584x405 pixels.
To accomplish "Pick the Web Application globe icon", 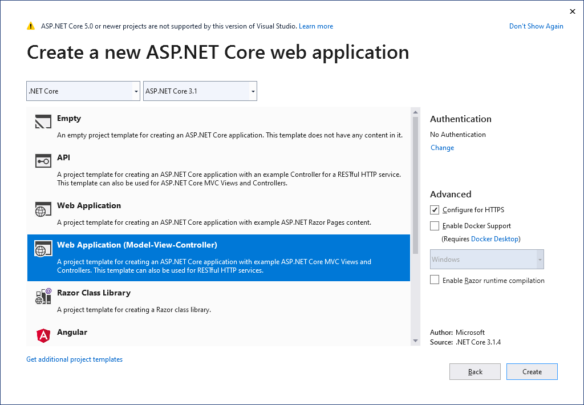I will 43,209.
